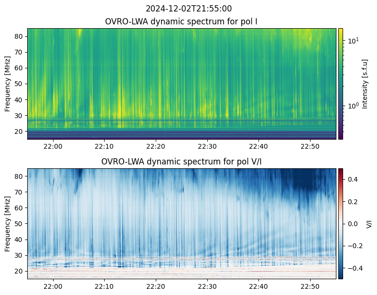Viewport: 377px width, 295px height.
Task: Click the 22:00 tick label under top plot
Action: tap(53, 146)
